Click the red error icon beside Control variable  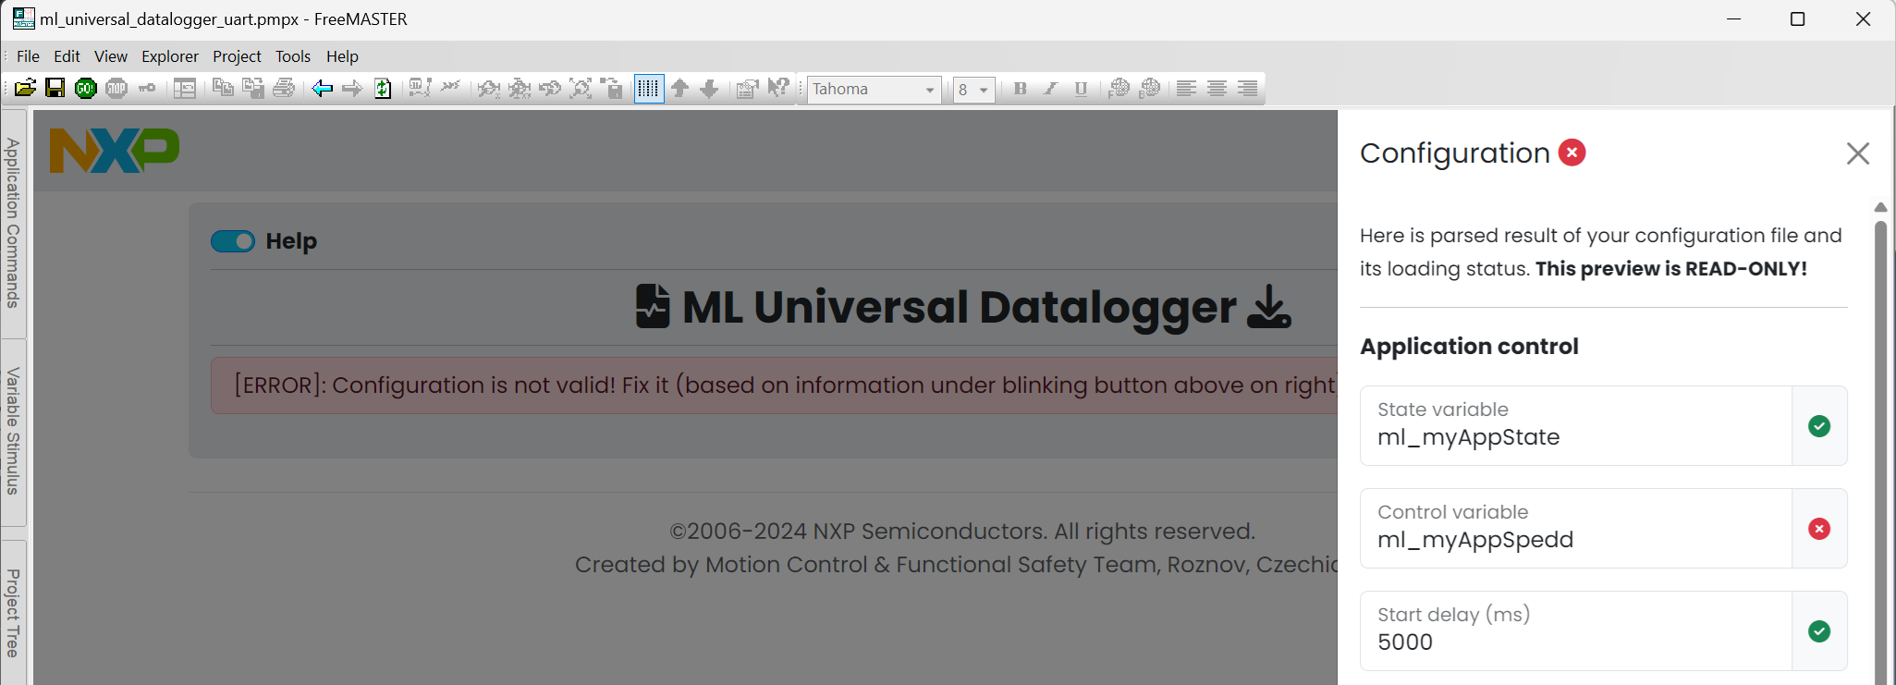pos(1819,529)
